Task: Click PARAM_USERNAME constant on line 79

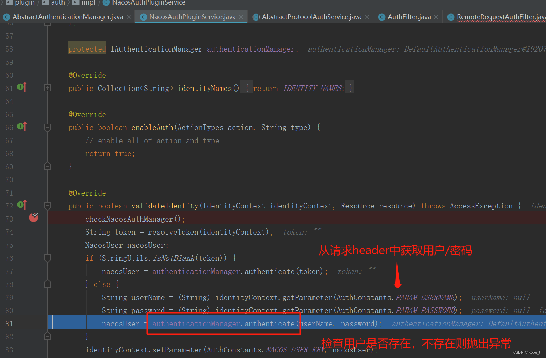Action: tap(425, 298)
